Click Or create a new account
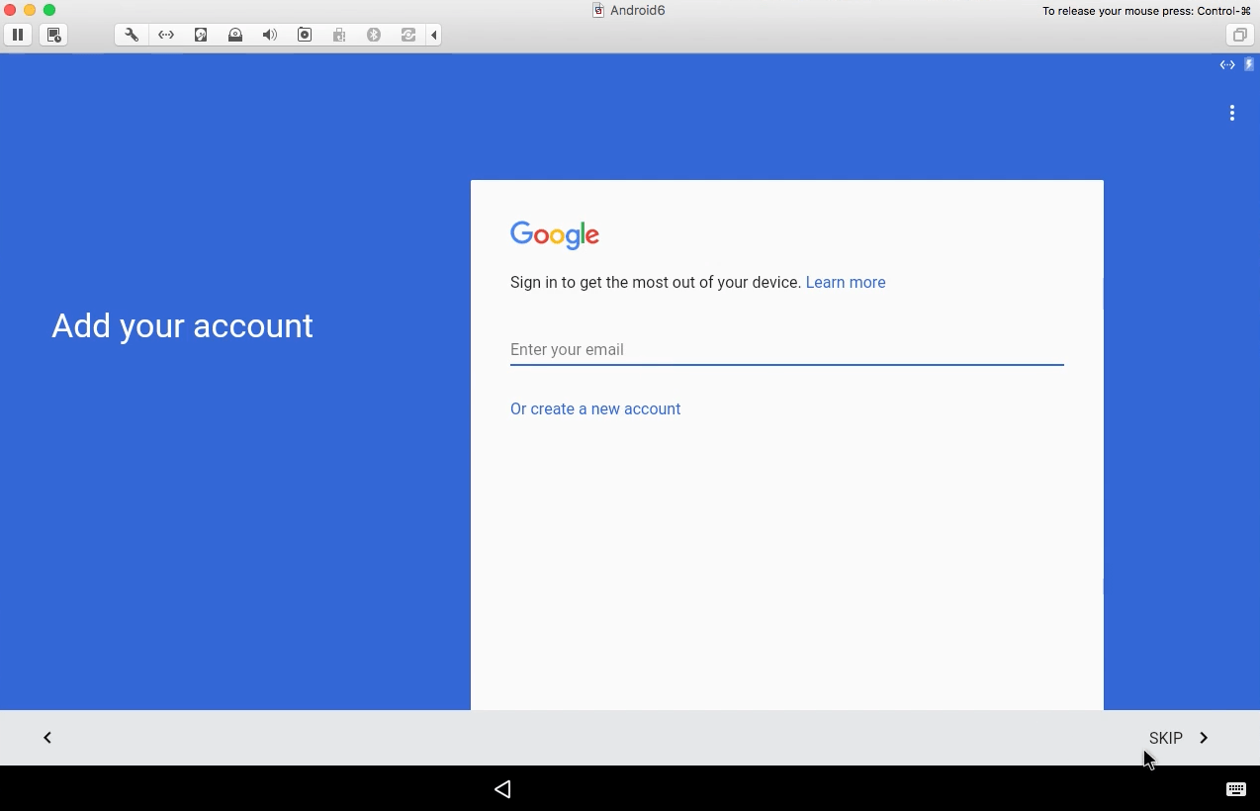Screen dimensions: 1260x811 coord(595,408)
